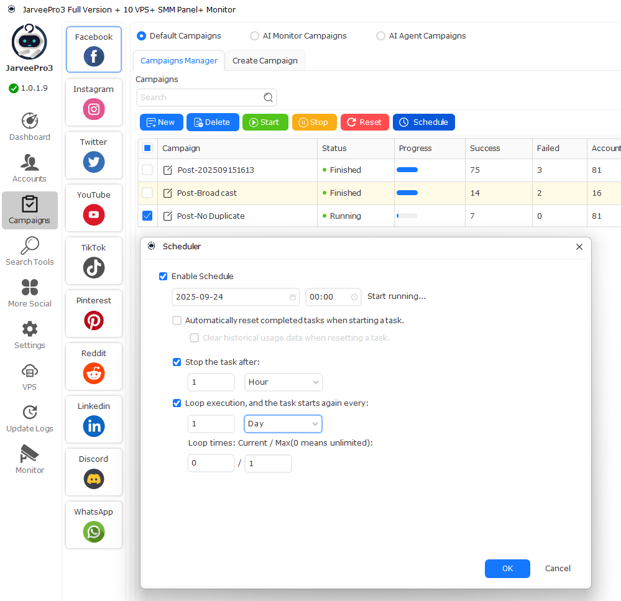Click the Schedule button
Viewport: 621px width, 601px height.
pos(424,122)
